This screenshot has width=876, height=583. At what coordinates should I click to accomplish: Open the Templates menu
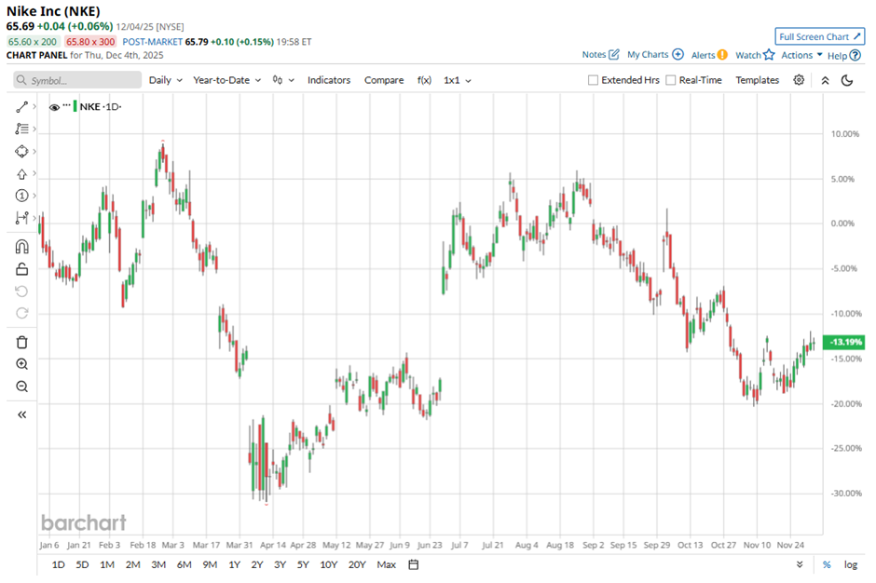757,80
